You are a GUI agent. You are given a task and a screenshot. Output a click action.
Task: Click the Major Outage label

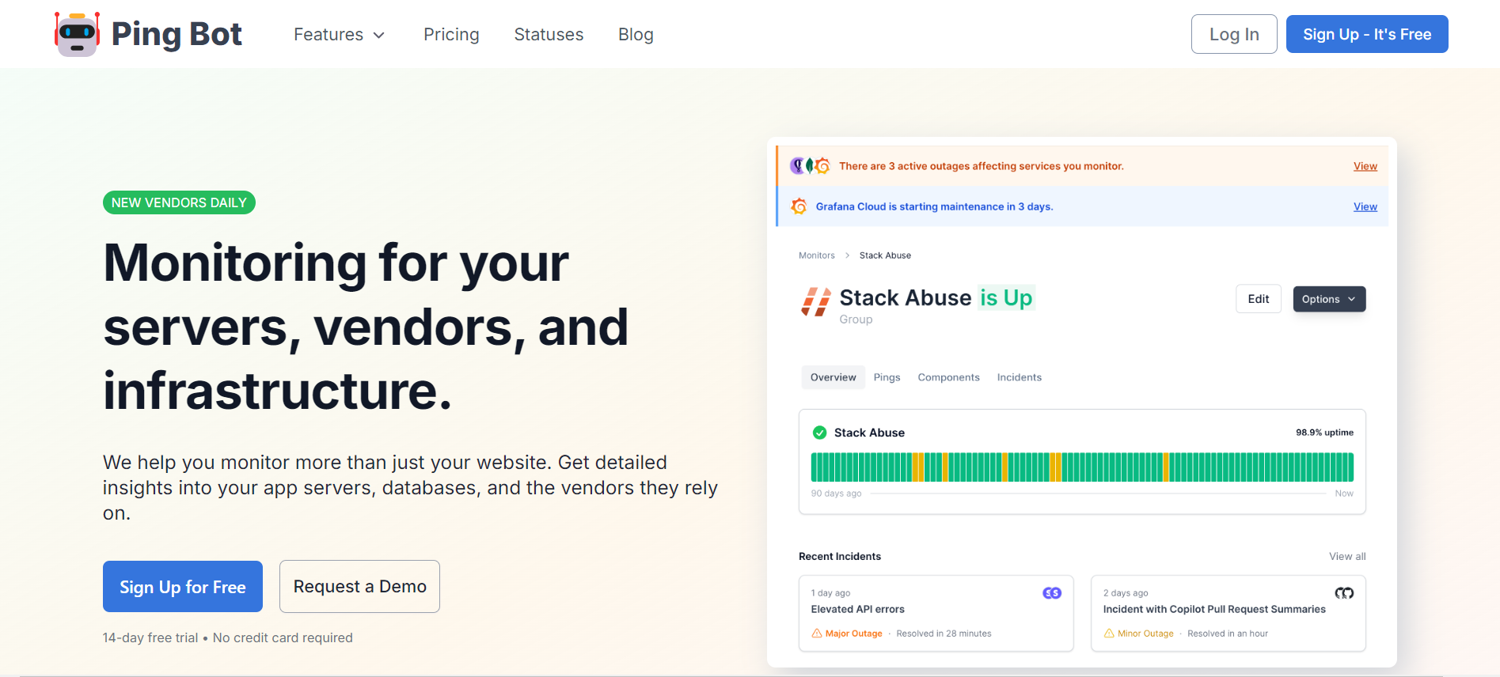[x=853, y=634]
